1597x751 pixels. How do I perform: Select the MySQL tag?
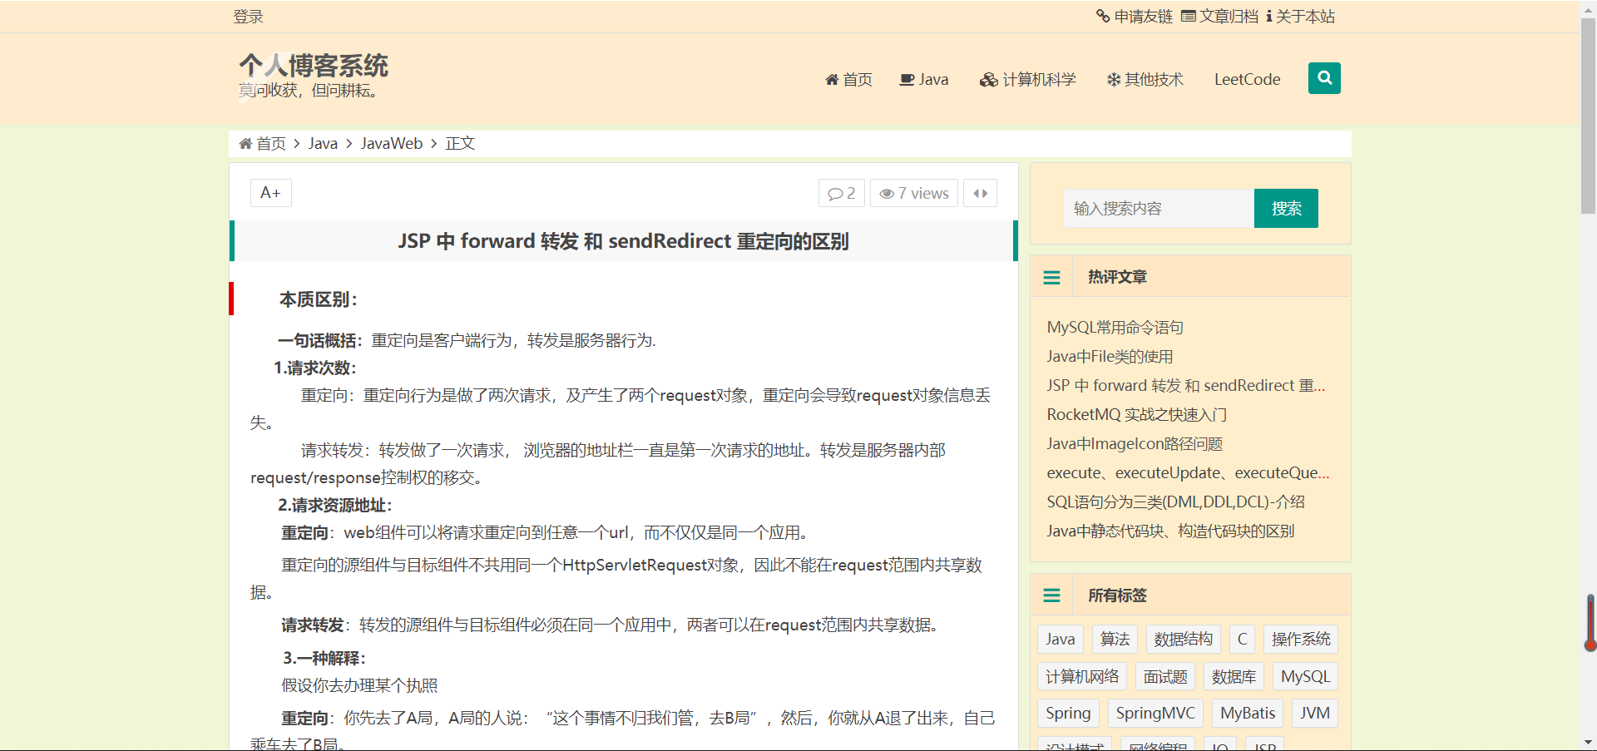1305,676
